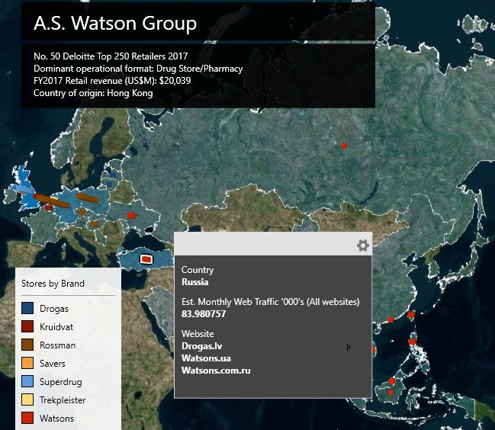The width and height of the screenshot is (495, 430).
Task: Click the 'A.S. Watson Group' title text
Action: point(115,23)
